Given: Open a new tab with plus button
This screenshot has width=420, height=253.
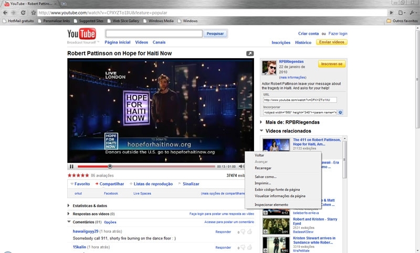Looking at the screenshot, I should (64, 4).
